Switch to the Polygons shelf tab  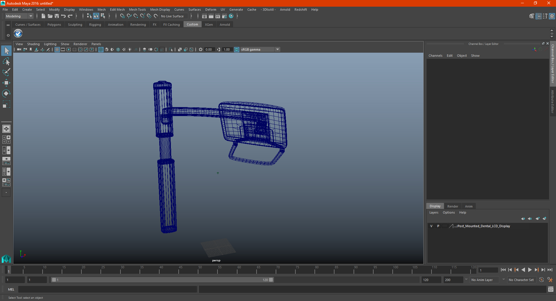click(54, 25)
